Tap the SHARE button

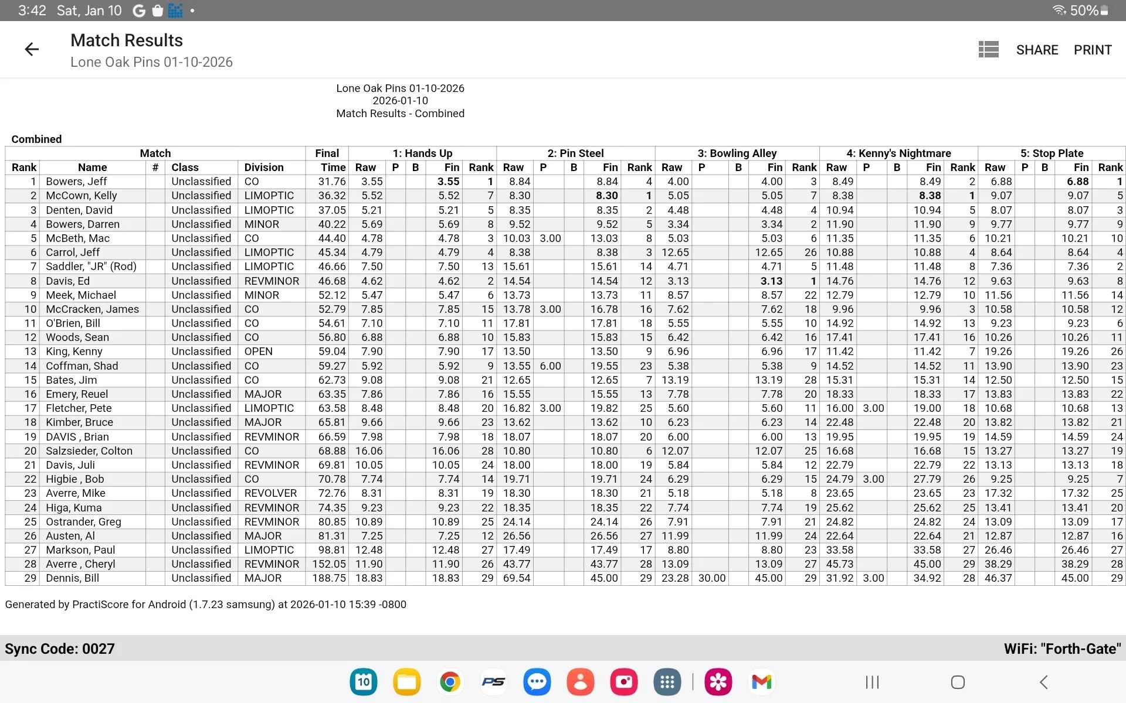point(1037,50)
